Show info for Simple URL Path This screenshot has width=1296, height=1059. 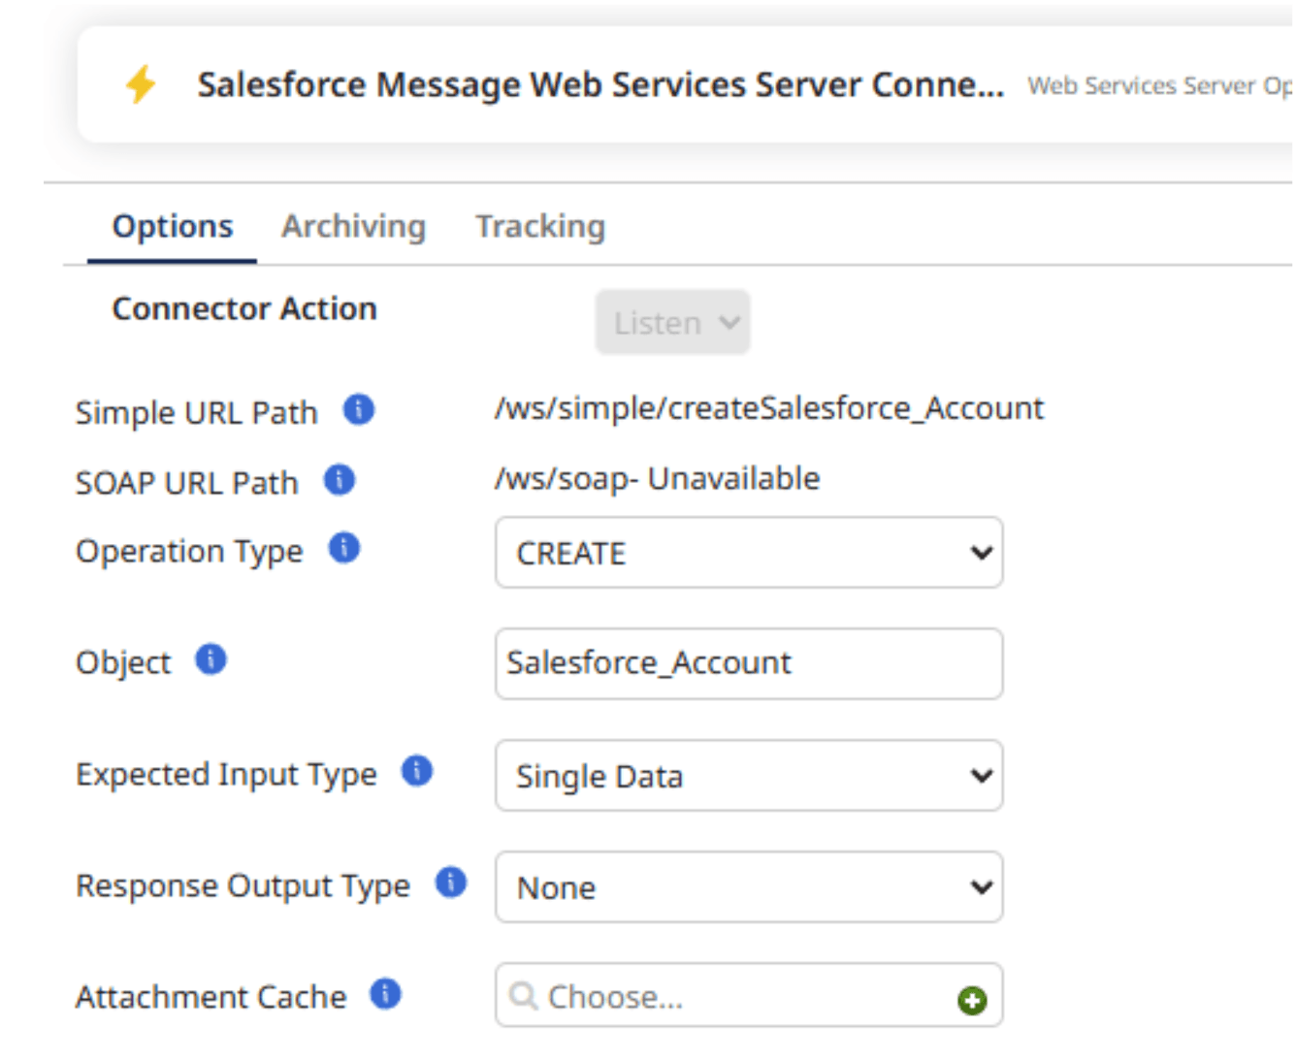tap(359, 409)
